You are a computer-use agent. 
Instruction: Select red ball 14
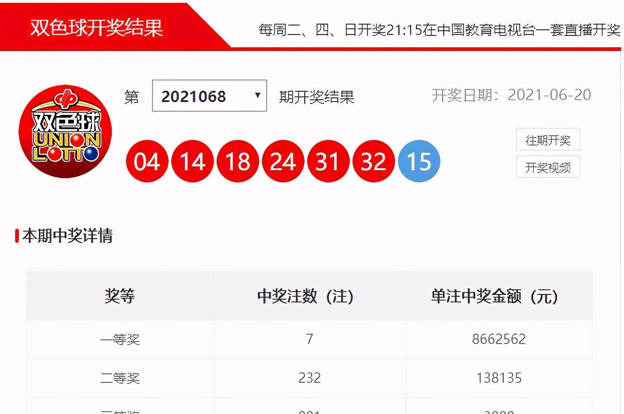pyautogui.click(x=192, y=162)
